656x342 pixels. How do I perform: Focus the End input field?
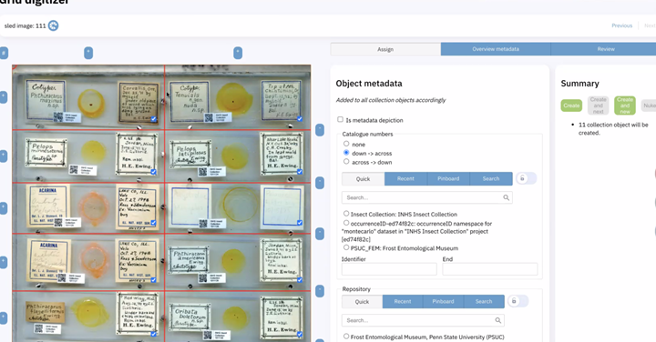pyautogui.click(x=490, y=269)
